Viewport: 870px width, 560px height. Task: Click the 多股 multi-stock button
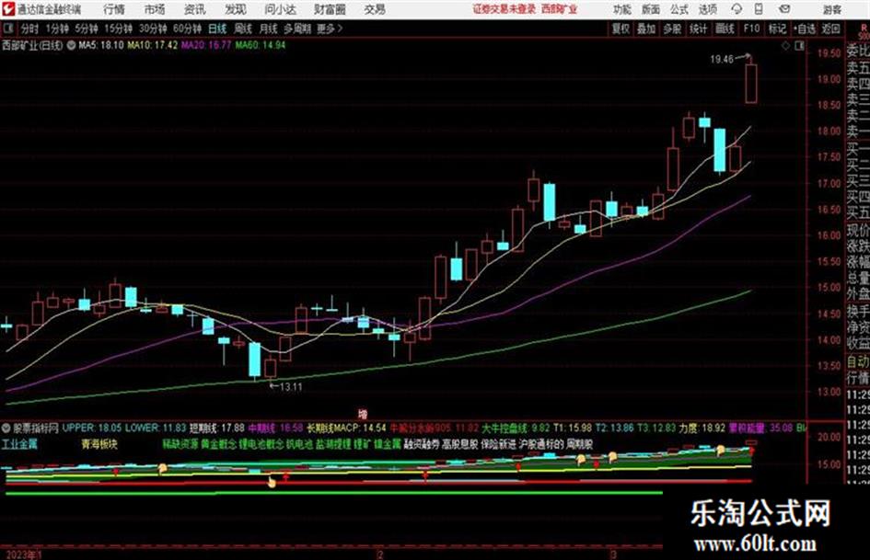672,29
